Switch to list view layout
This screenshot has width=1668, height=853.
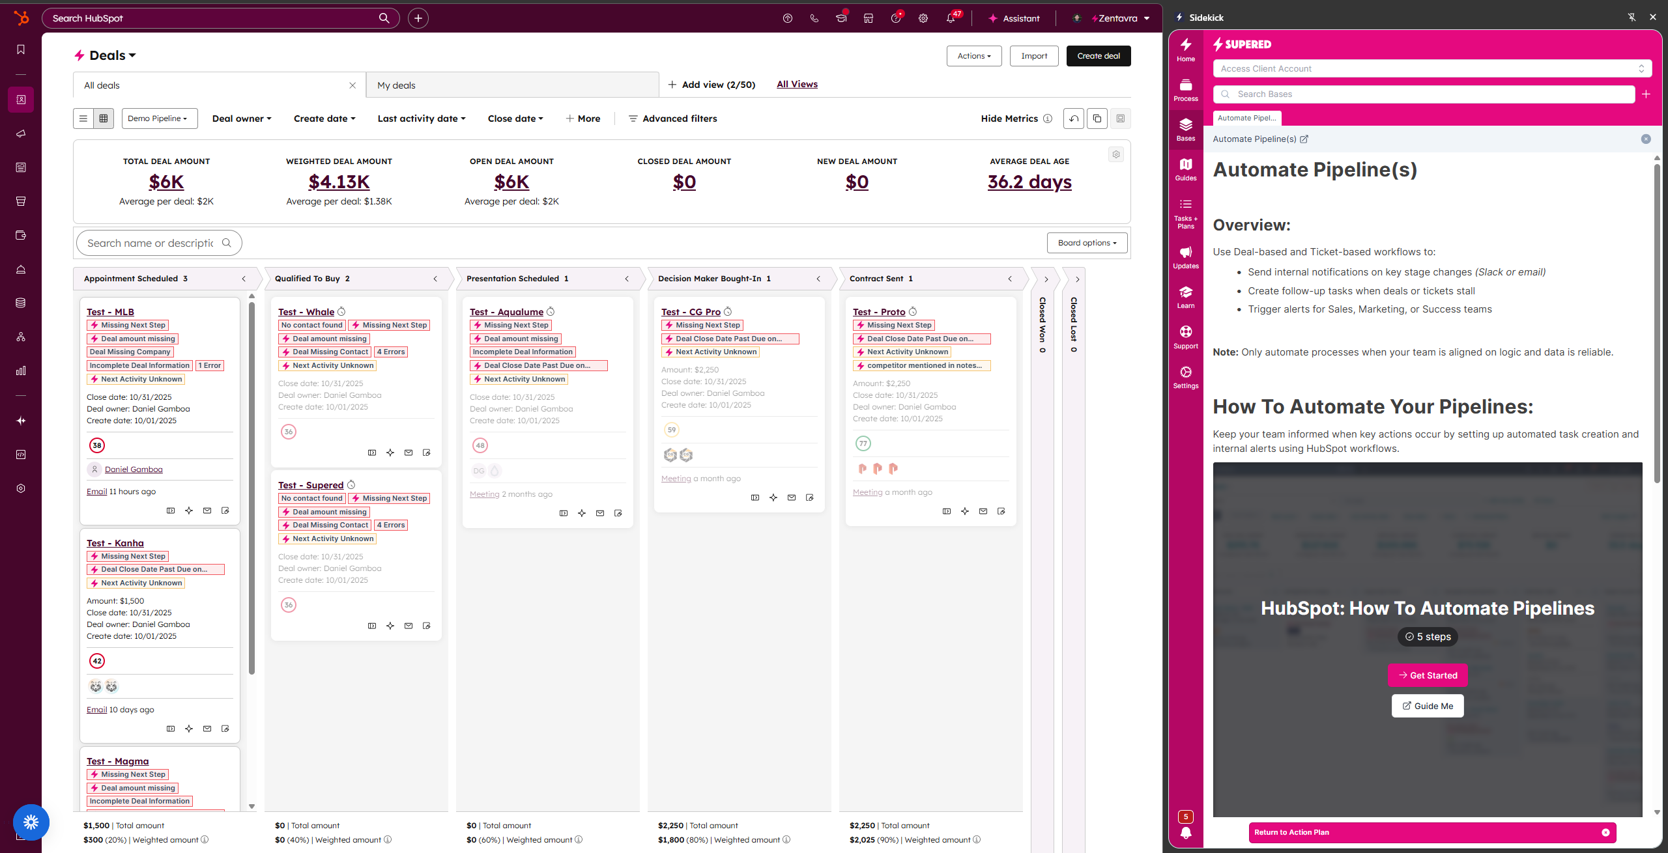pyautogui.click(x=83, y=119)
